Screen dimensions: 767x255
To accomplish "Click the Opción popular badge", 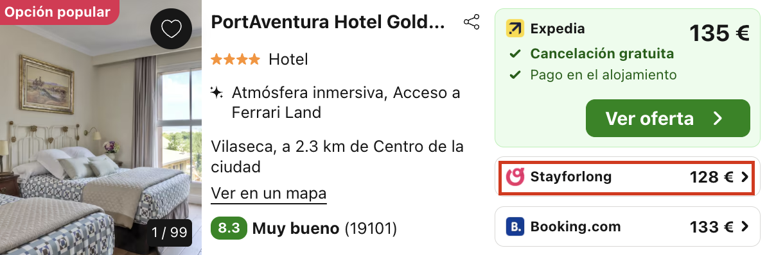I will coord(58,12).
